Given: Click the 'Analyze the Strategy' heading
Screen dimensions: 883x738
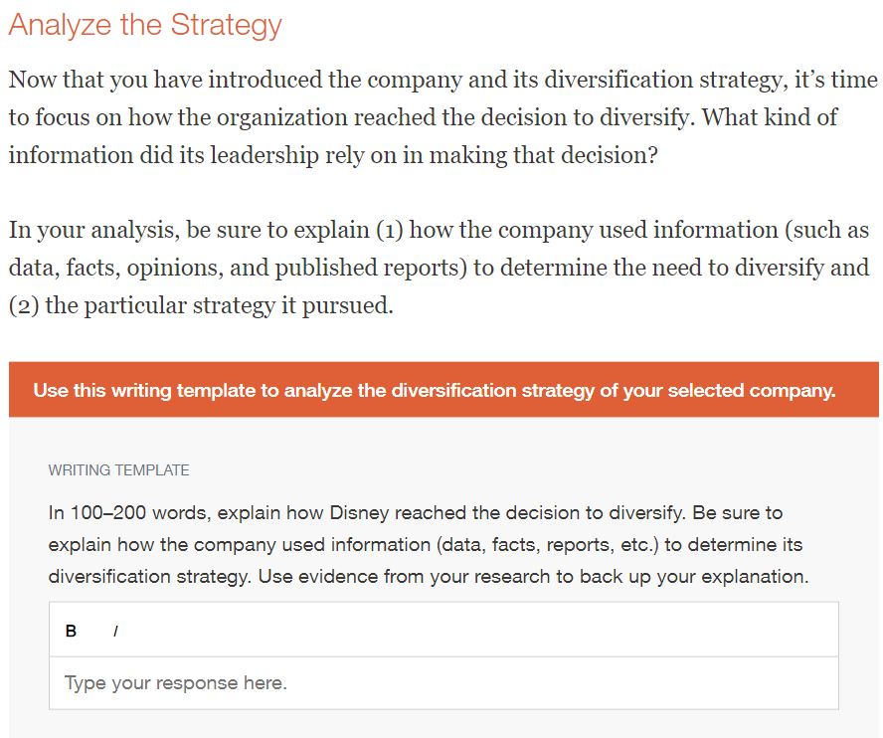Looking at the screenshot, I should point(145,25).
